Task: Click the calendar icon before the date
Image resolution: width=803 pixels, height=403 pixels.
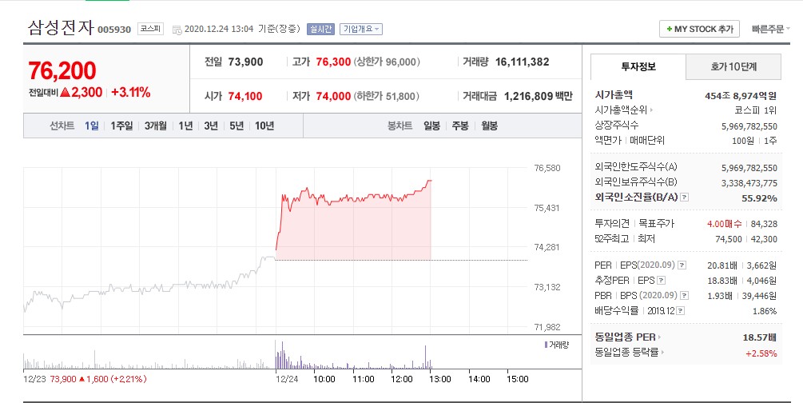Action: point(176,30)
